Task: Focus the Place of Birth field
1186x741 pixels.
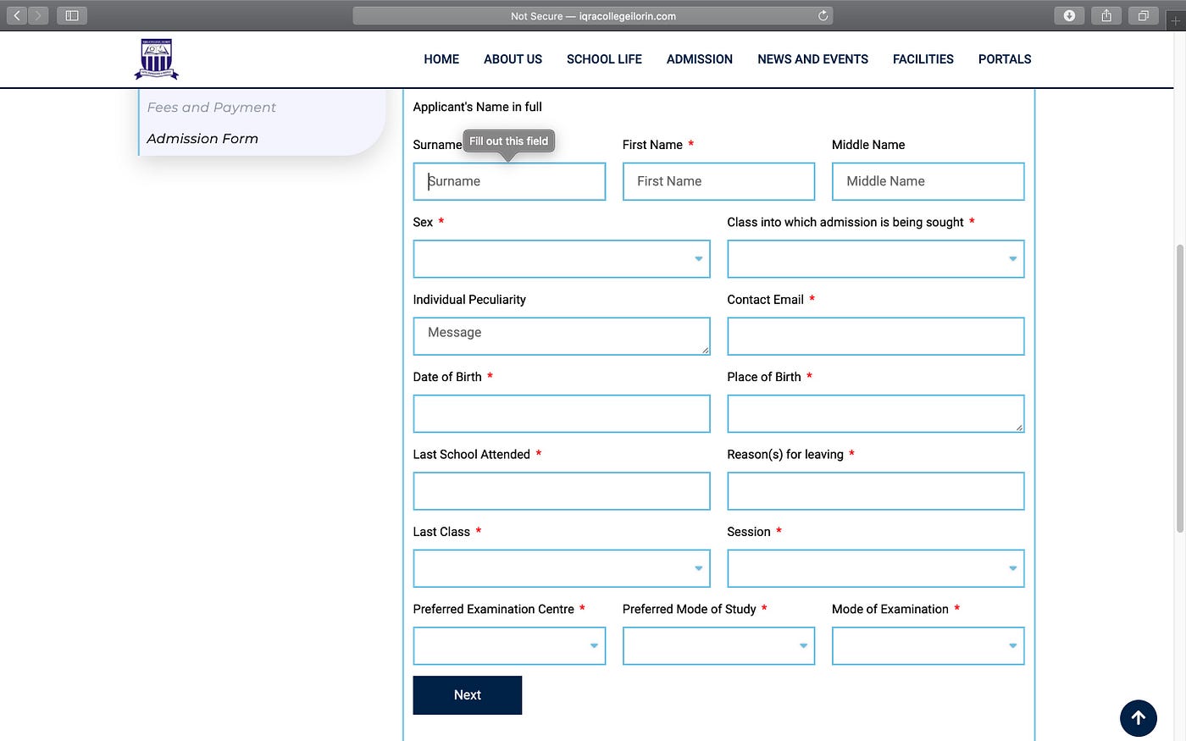Action: point(875,414)
